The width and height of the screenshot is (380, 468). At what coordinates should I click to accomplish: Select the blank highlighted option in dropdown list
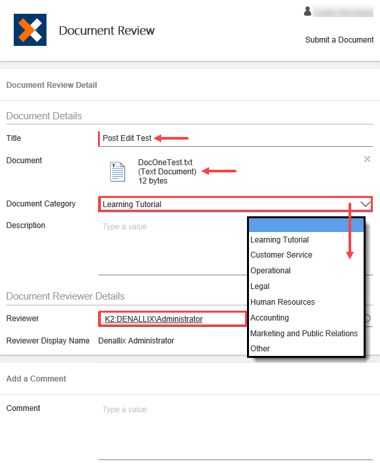tap(306, 225)
